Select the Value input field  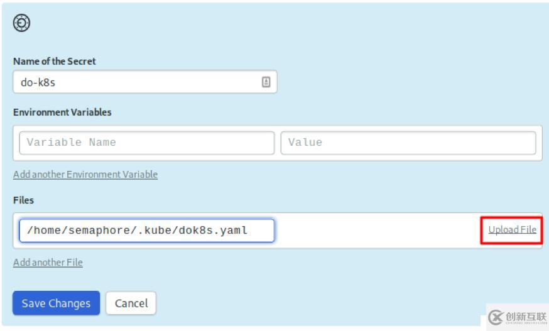pyautogui.click(x=408, y=143)
